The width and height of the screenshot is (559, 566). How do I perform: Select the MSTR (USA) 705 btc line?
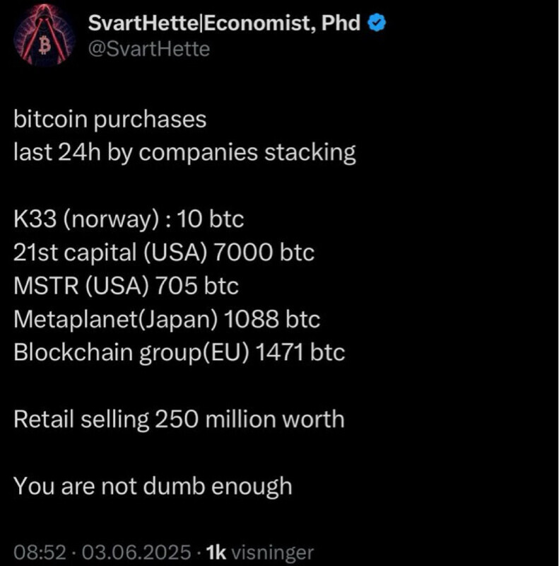tap(126, 286)
